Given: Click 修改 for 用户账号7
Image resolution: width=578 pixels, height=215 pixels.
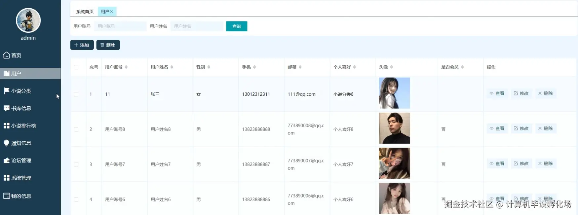Looking at the screenshot, I should 521,163.
